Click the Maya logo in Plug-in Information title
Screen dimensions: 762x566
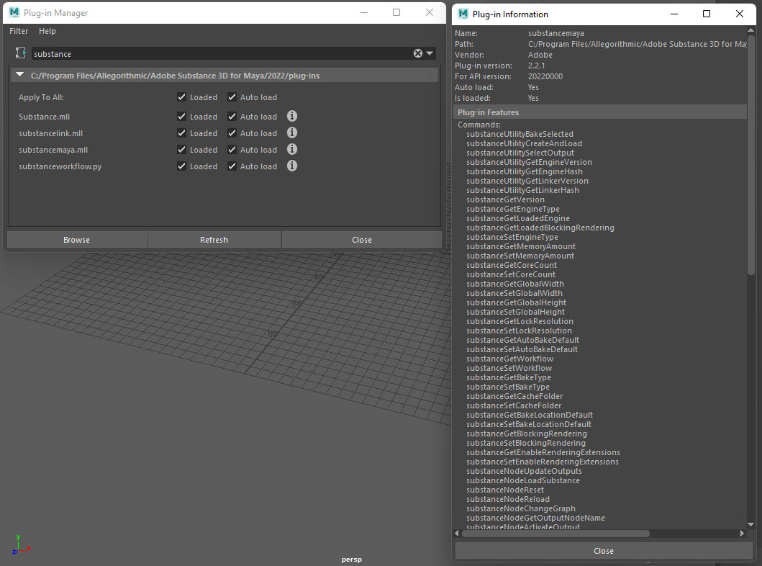click(463, 14)
